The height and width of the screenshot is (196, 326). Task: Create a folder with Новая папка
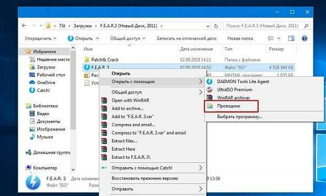tap(240, 38)
